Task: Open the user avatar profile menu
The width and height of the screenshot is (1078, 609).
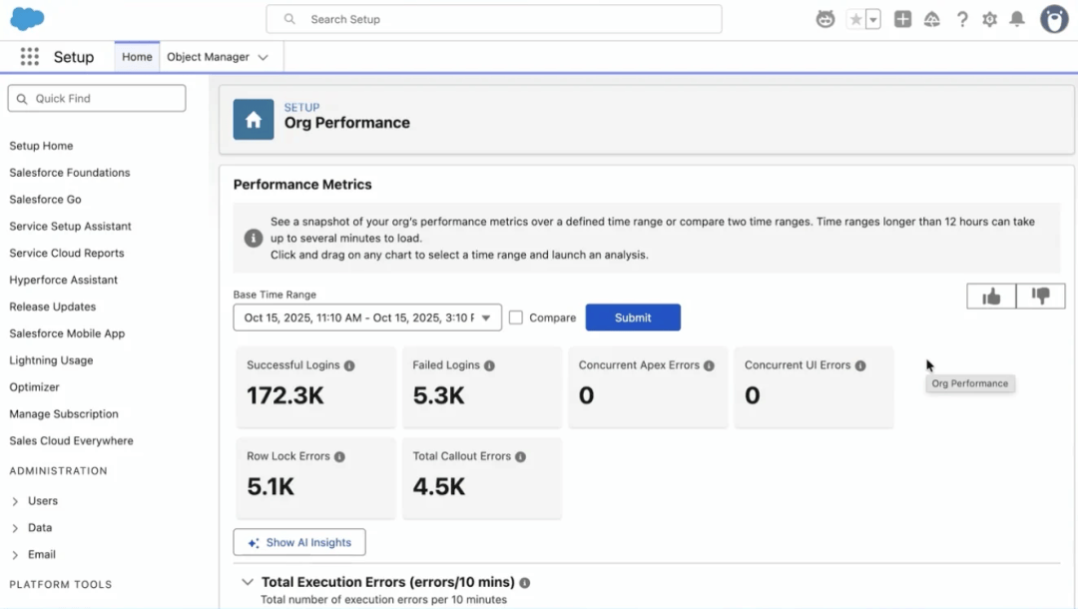Action: (x=1054, y=19)
